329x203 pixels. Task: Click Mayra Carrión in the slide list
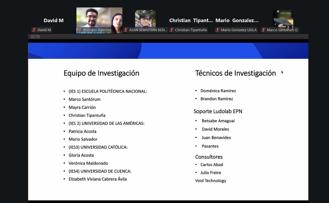(82, 107)
